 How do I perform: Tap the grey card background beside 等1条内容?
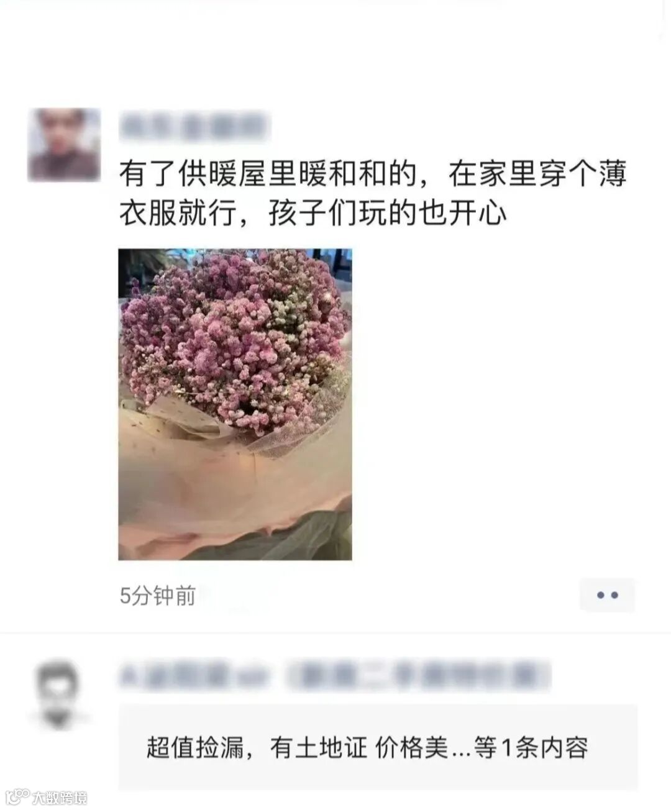click(612, 747)
